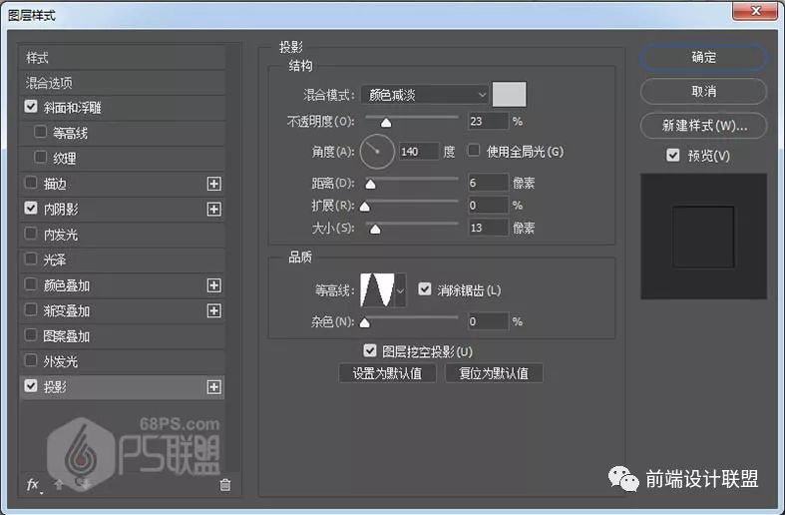Click the 距离 slider handle
The height and width of the screenshot is (515, 785).
tap(370, 184)
